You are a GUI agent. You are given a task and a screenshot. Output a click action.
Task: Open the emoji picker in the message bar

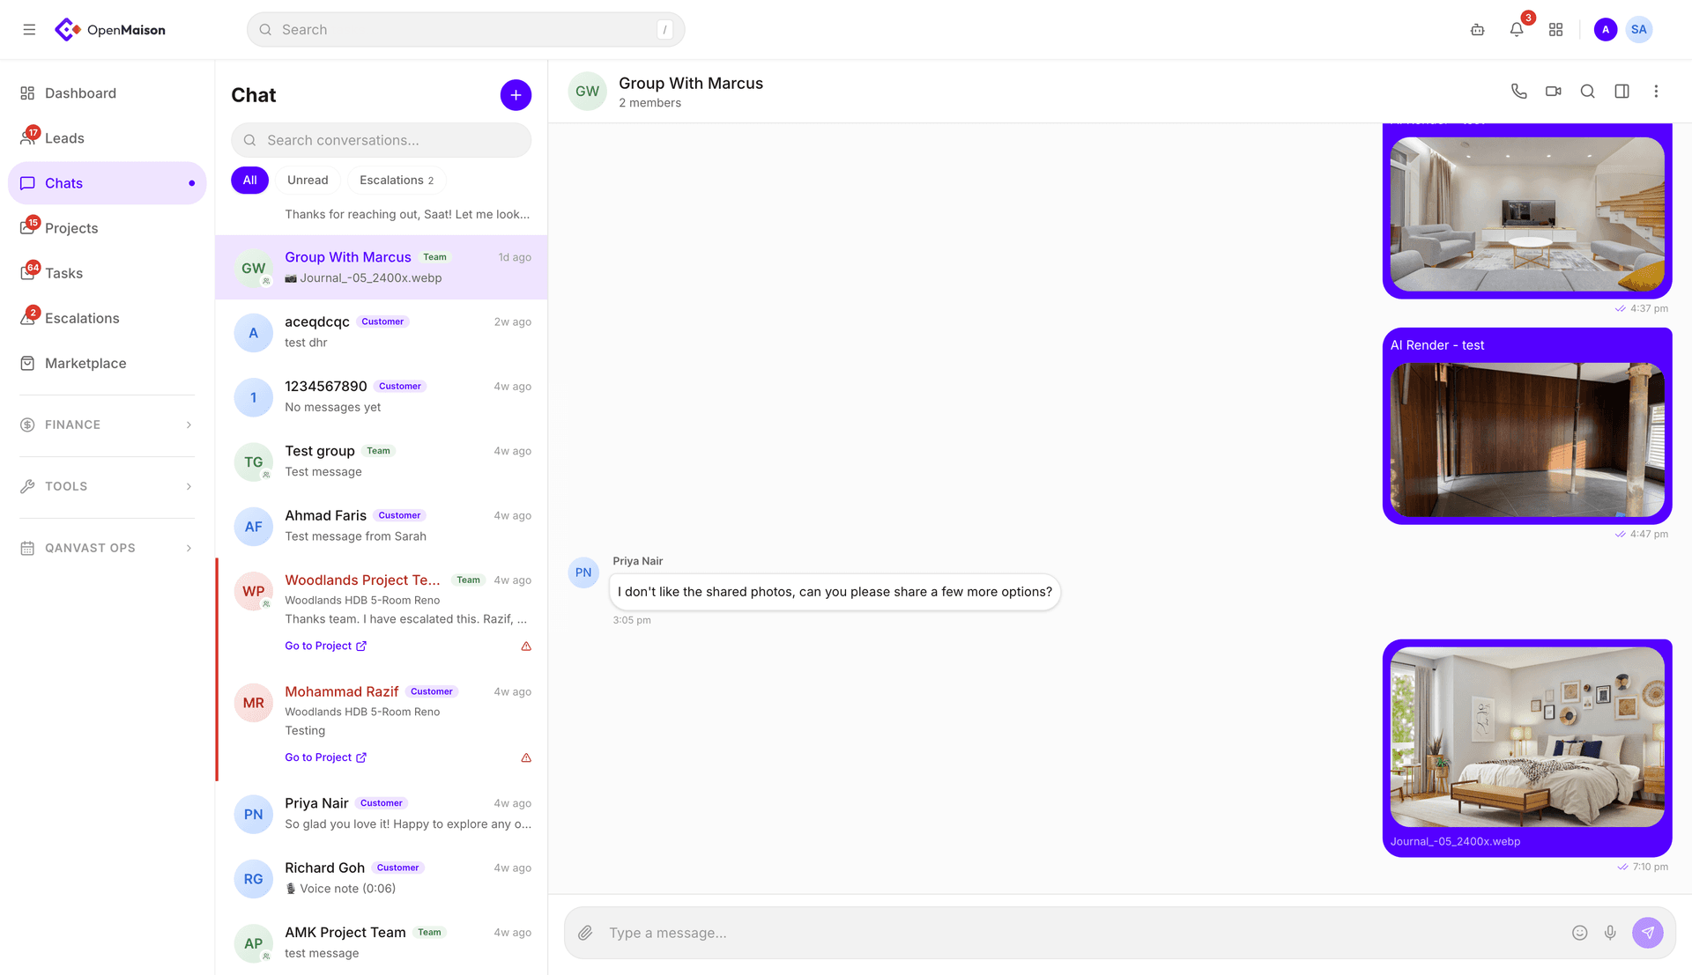1577,932
